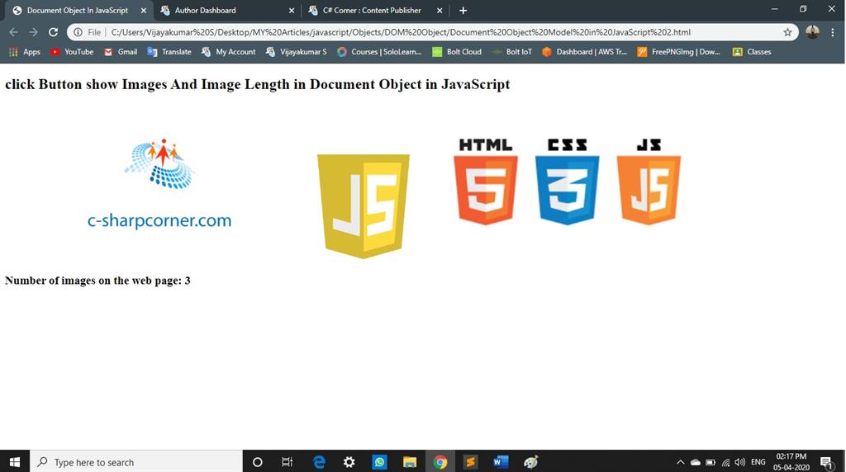
Task: Open the Bolt IoT bookmark
Action: pos(511,52)
